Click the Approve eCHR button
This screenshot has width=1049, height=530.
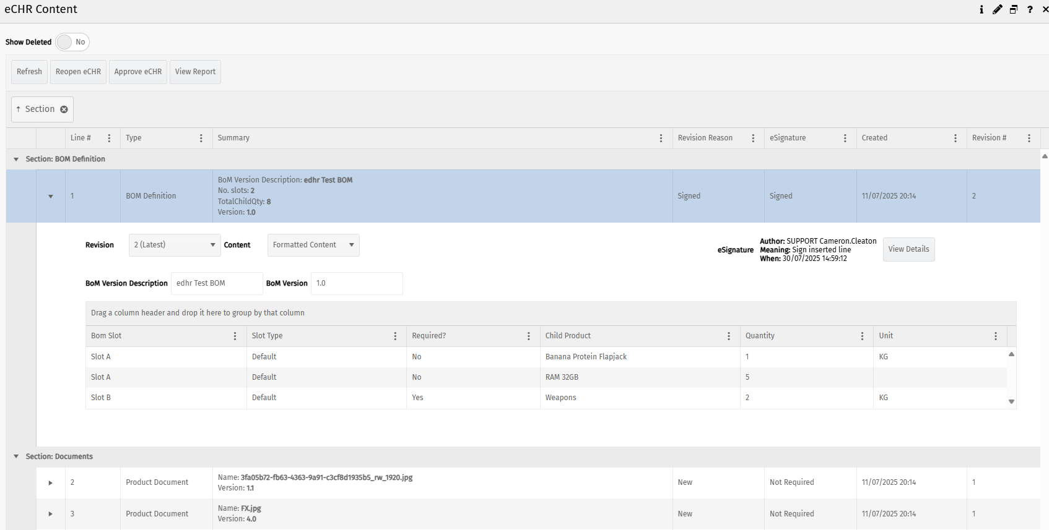pos(137,72)
